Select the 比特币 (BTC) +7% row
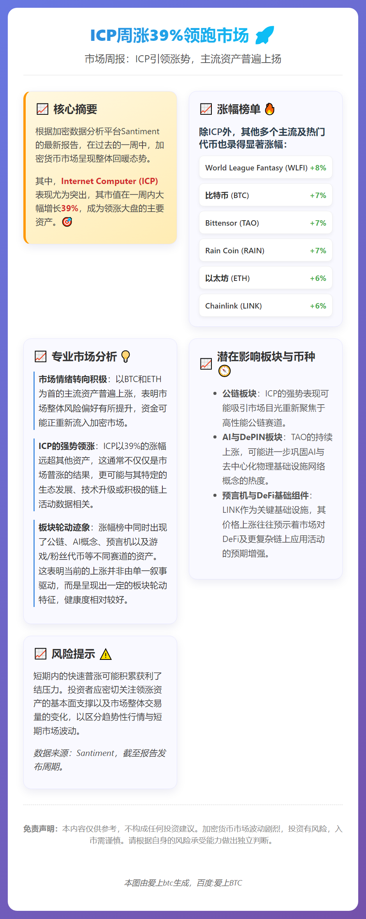The image size is (366, 919). point(266,195)
